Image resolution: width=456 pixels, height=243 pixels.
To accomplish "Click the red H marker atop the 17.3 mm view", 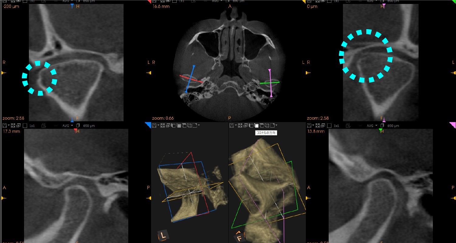I will (x=75, y=130).
